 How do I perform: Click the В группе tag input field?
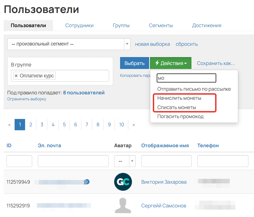pos(60,76)
